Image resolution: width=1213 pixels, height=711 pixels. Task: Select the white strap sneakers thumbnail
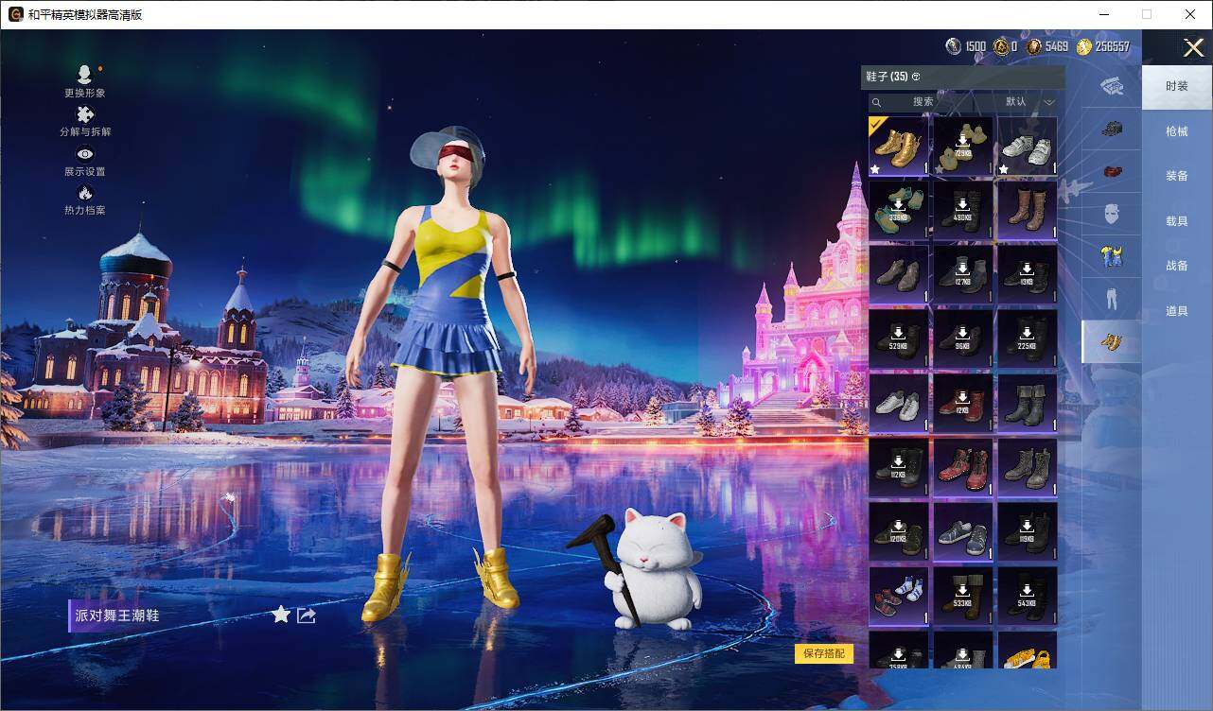[x=1028, y=147]
